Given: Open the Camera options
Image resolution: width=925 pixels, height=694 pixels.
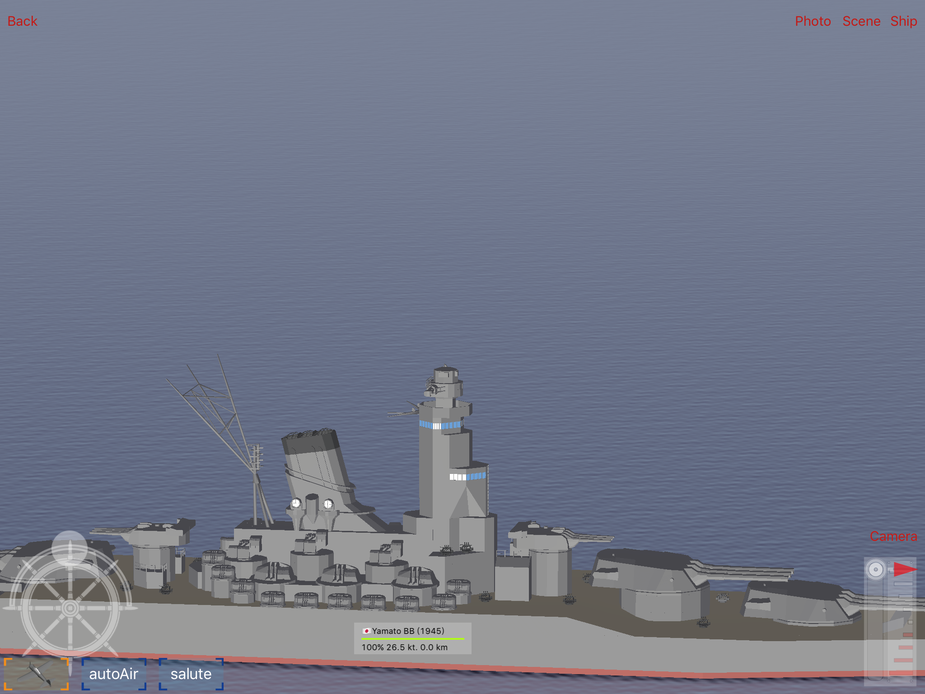Looking at the screenshot, I should [x=893, y=536].
